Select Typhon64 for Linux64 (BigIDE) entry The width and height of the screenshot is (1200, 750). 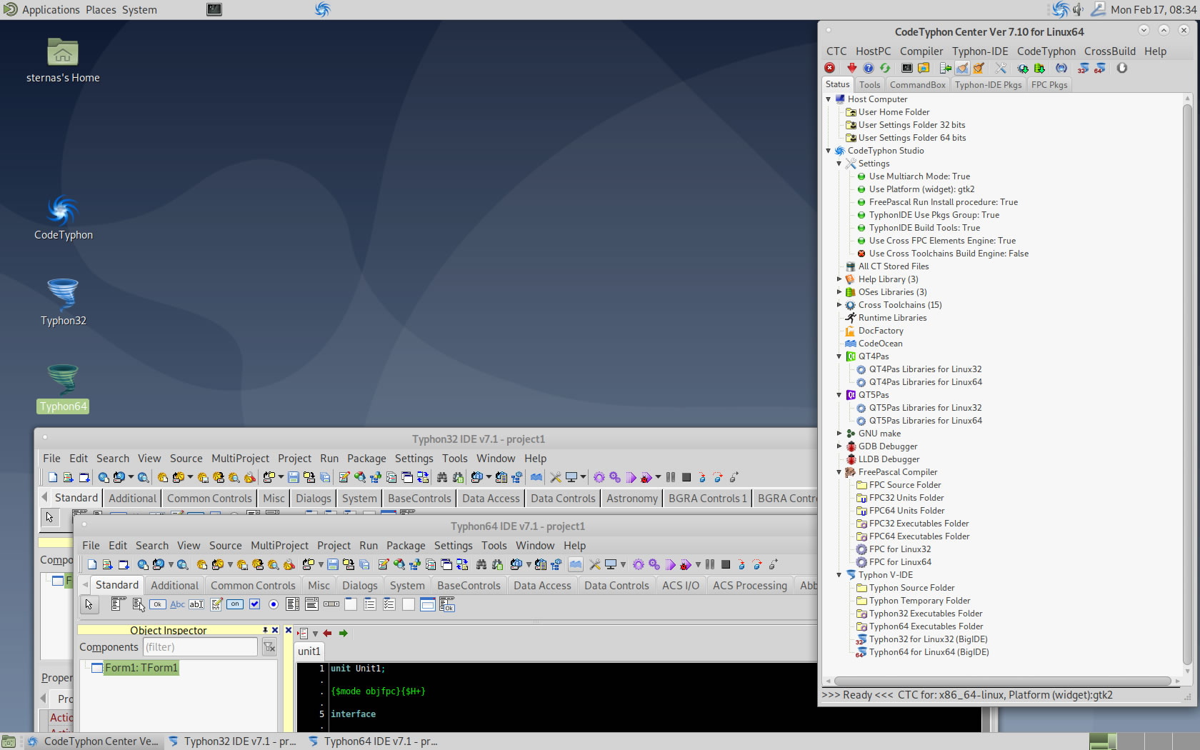click(x=929, y=652)
